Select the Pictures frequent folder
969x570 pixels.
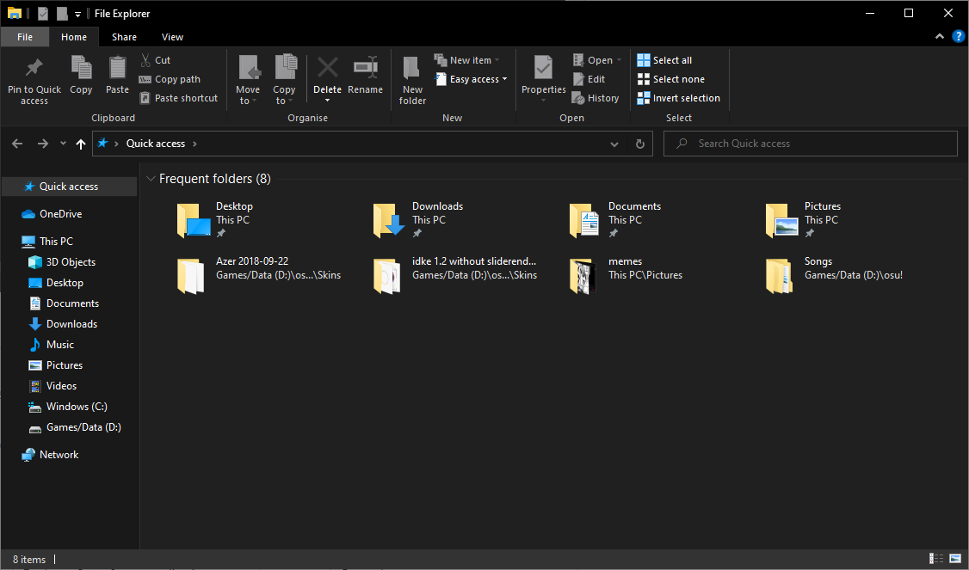coord(804,220)
